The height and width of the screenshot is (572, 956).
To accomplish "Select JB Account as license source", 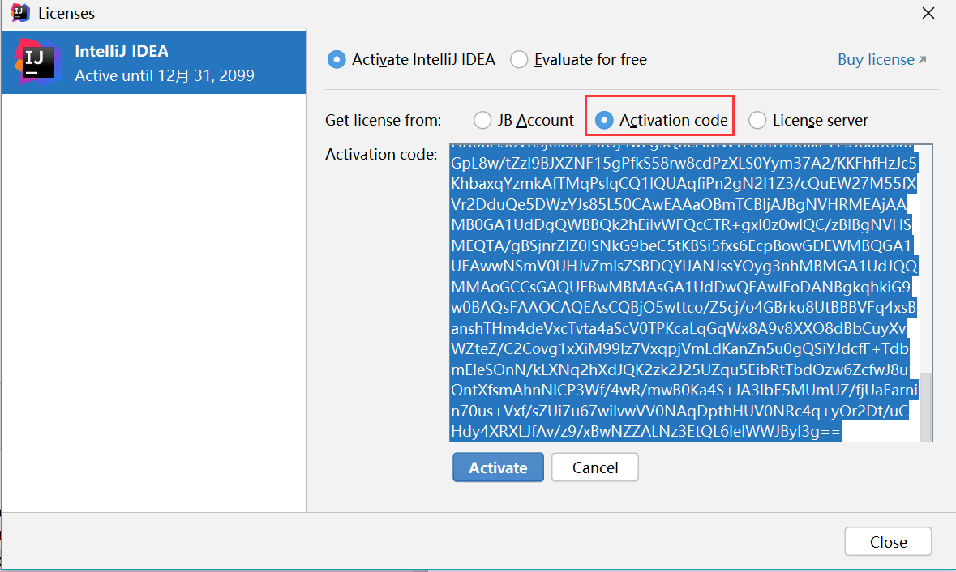I will (482, 121).
